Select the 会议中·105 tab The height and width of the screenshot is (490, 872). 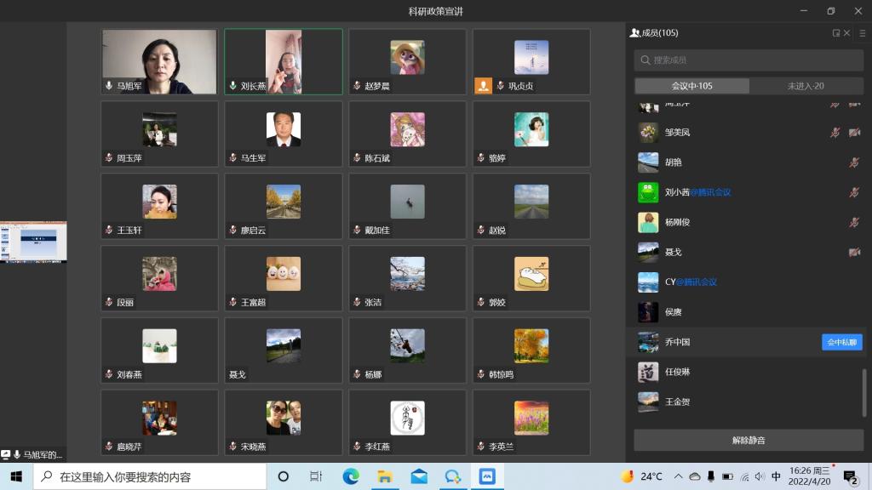tap(691, 86)
